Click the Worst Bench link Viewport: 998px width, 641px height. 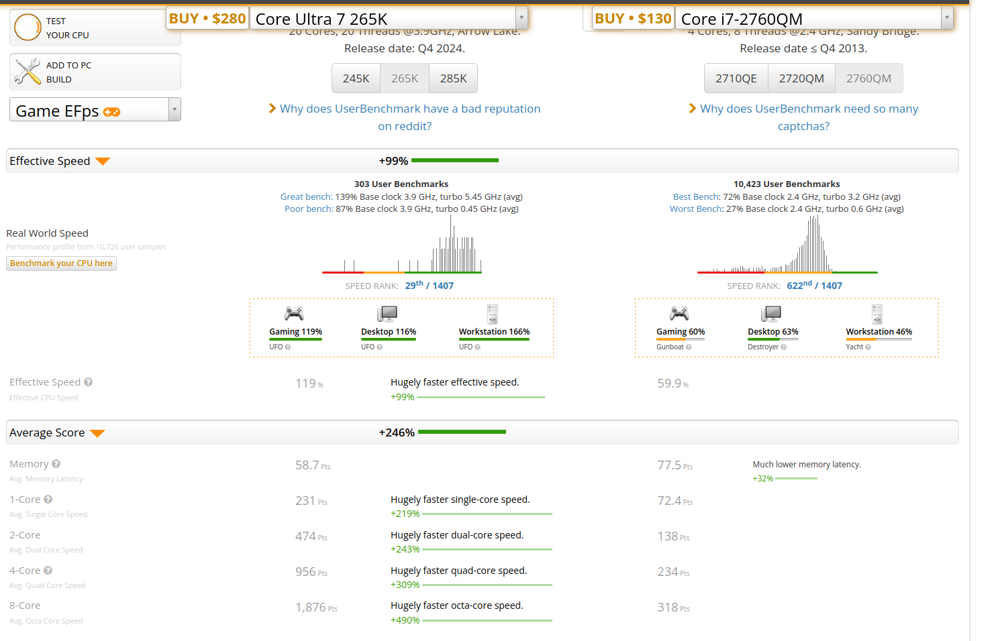pyautogui.click(x=697, y=209)
